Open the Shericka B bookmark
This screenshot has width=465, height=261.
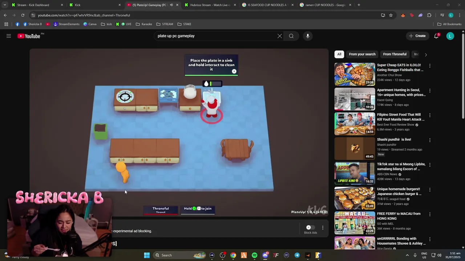point(32,24)
